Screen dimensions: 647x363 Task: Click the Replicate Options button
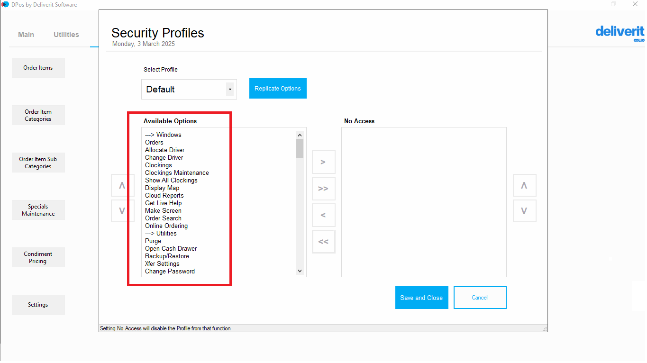click(x=278, y=89)
